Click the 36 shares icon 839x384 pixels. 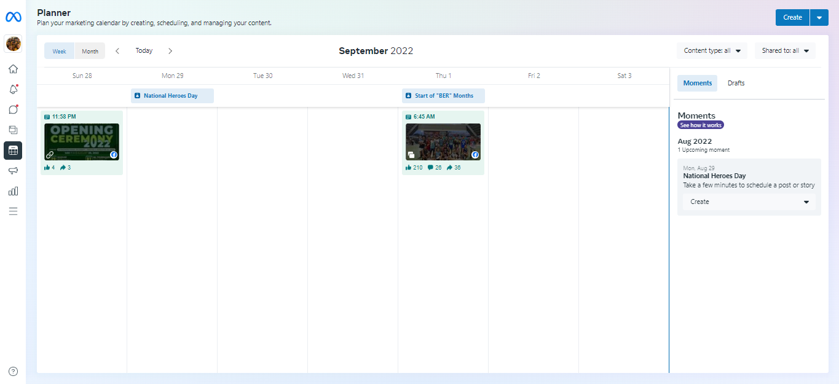449,167
